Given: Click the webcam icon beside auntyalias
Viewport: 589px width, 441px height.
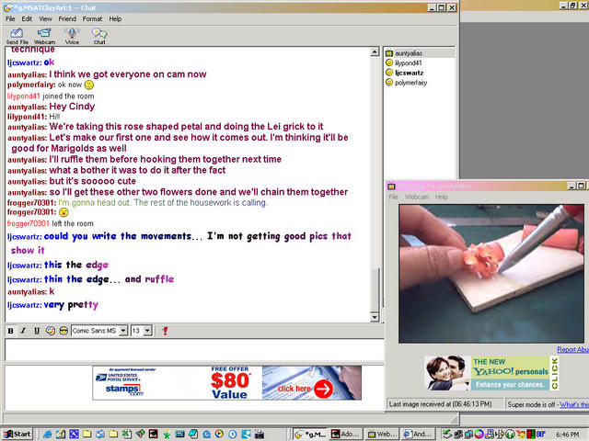Looking at the screenshot, I should click(x=389, y=53).
